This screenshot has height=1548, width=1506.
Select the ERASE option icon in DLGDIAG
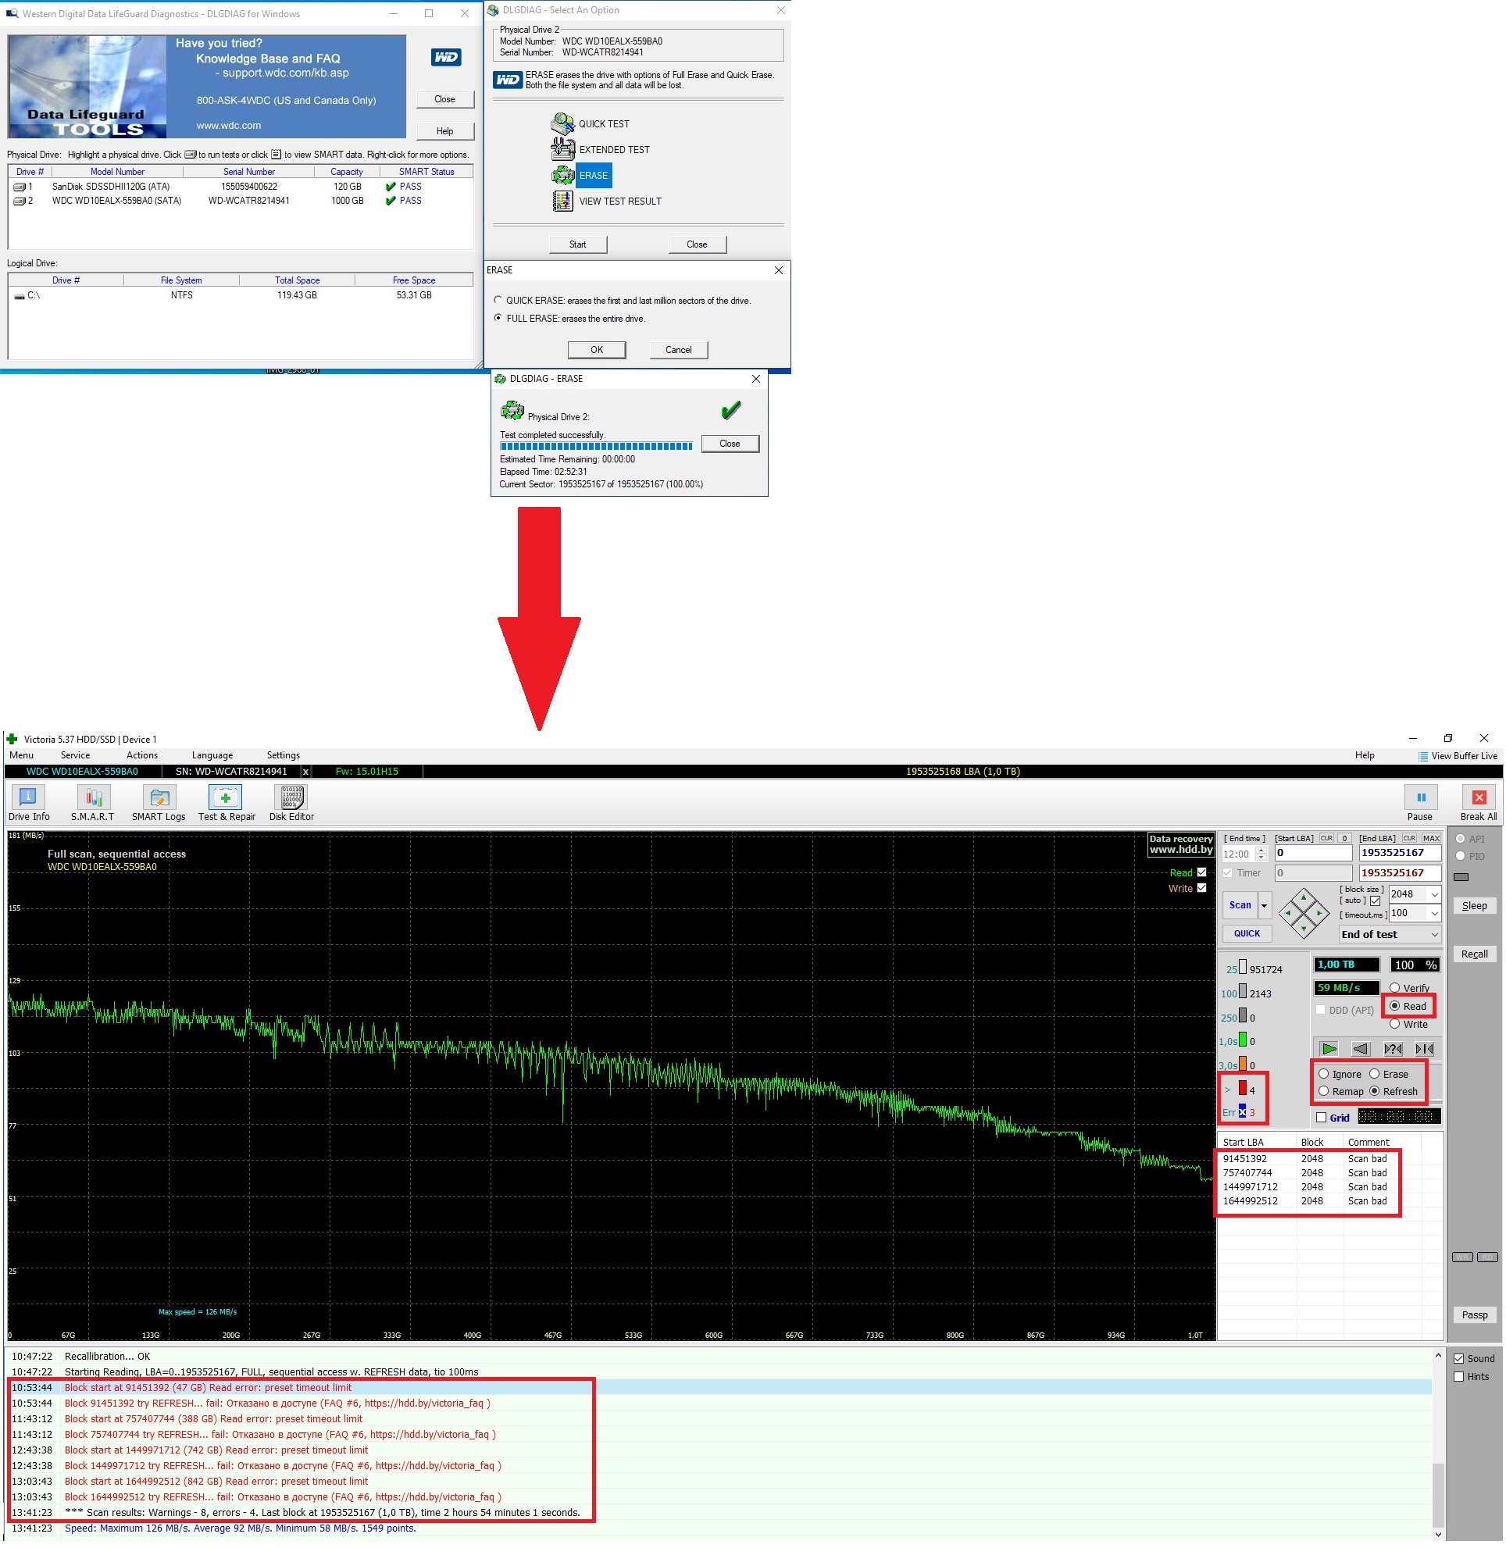562,176
